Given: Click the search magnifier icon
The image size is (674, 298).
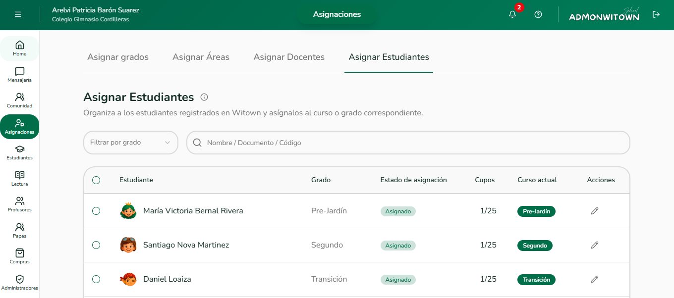Looking at the screenshot, I should pyautogui.click(x=197, y=143).
